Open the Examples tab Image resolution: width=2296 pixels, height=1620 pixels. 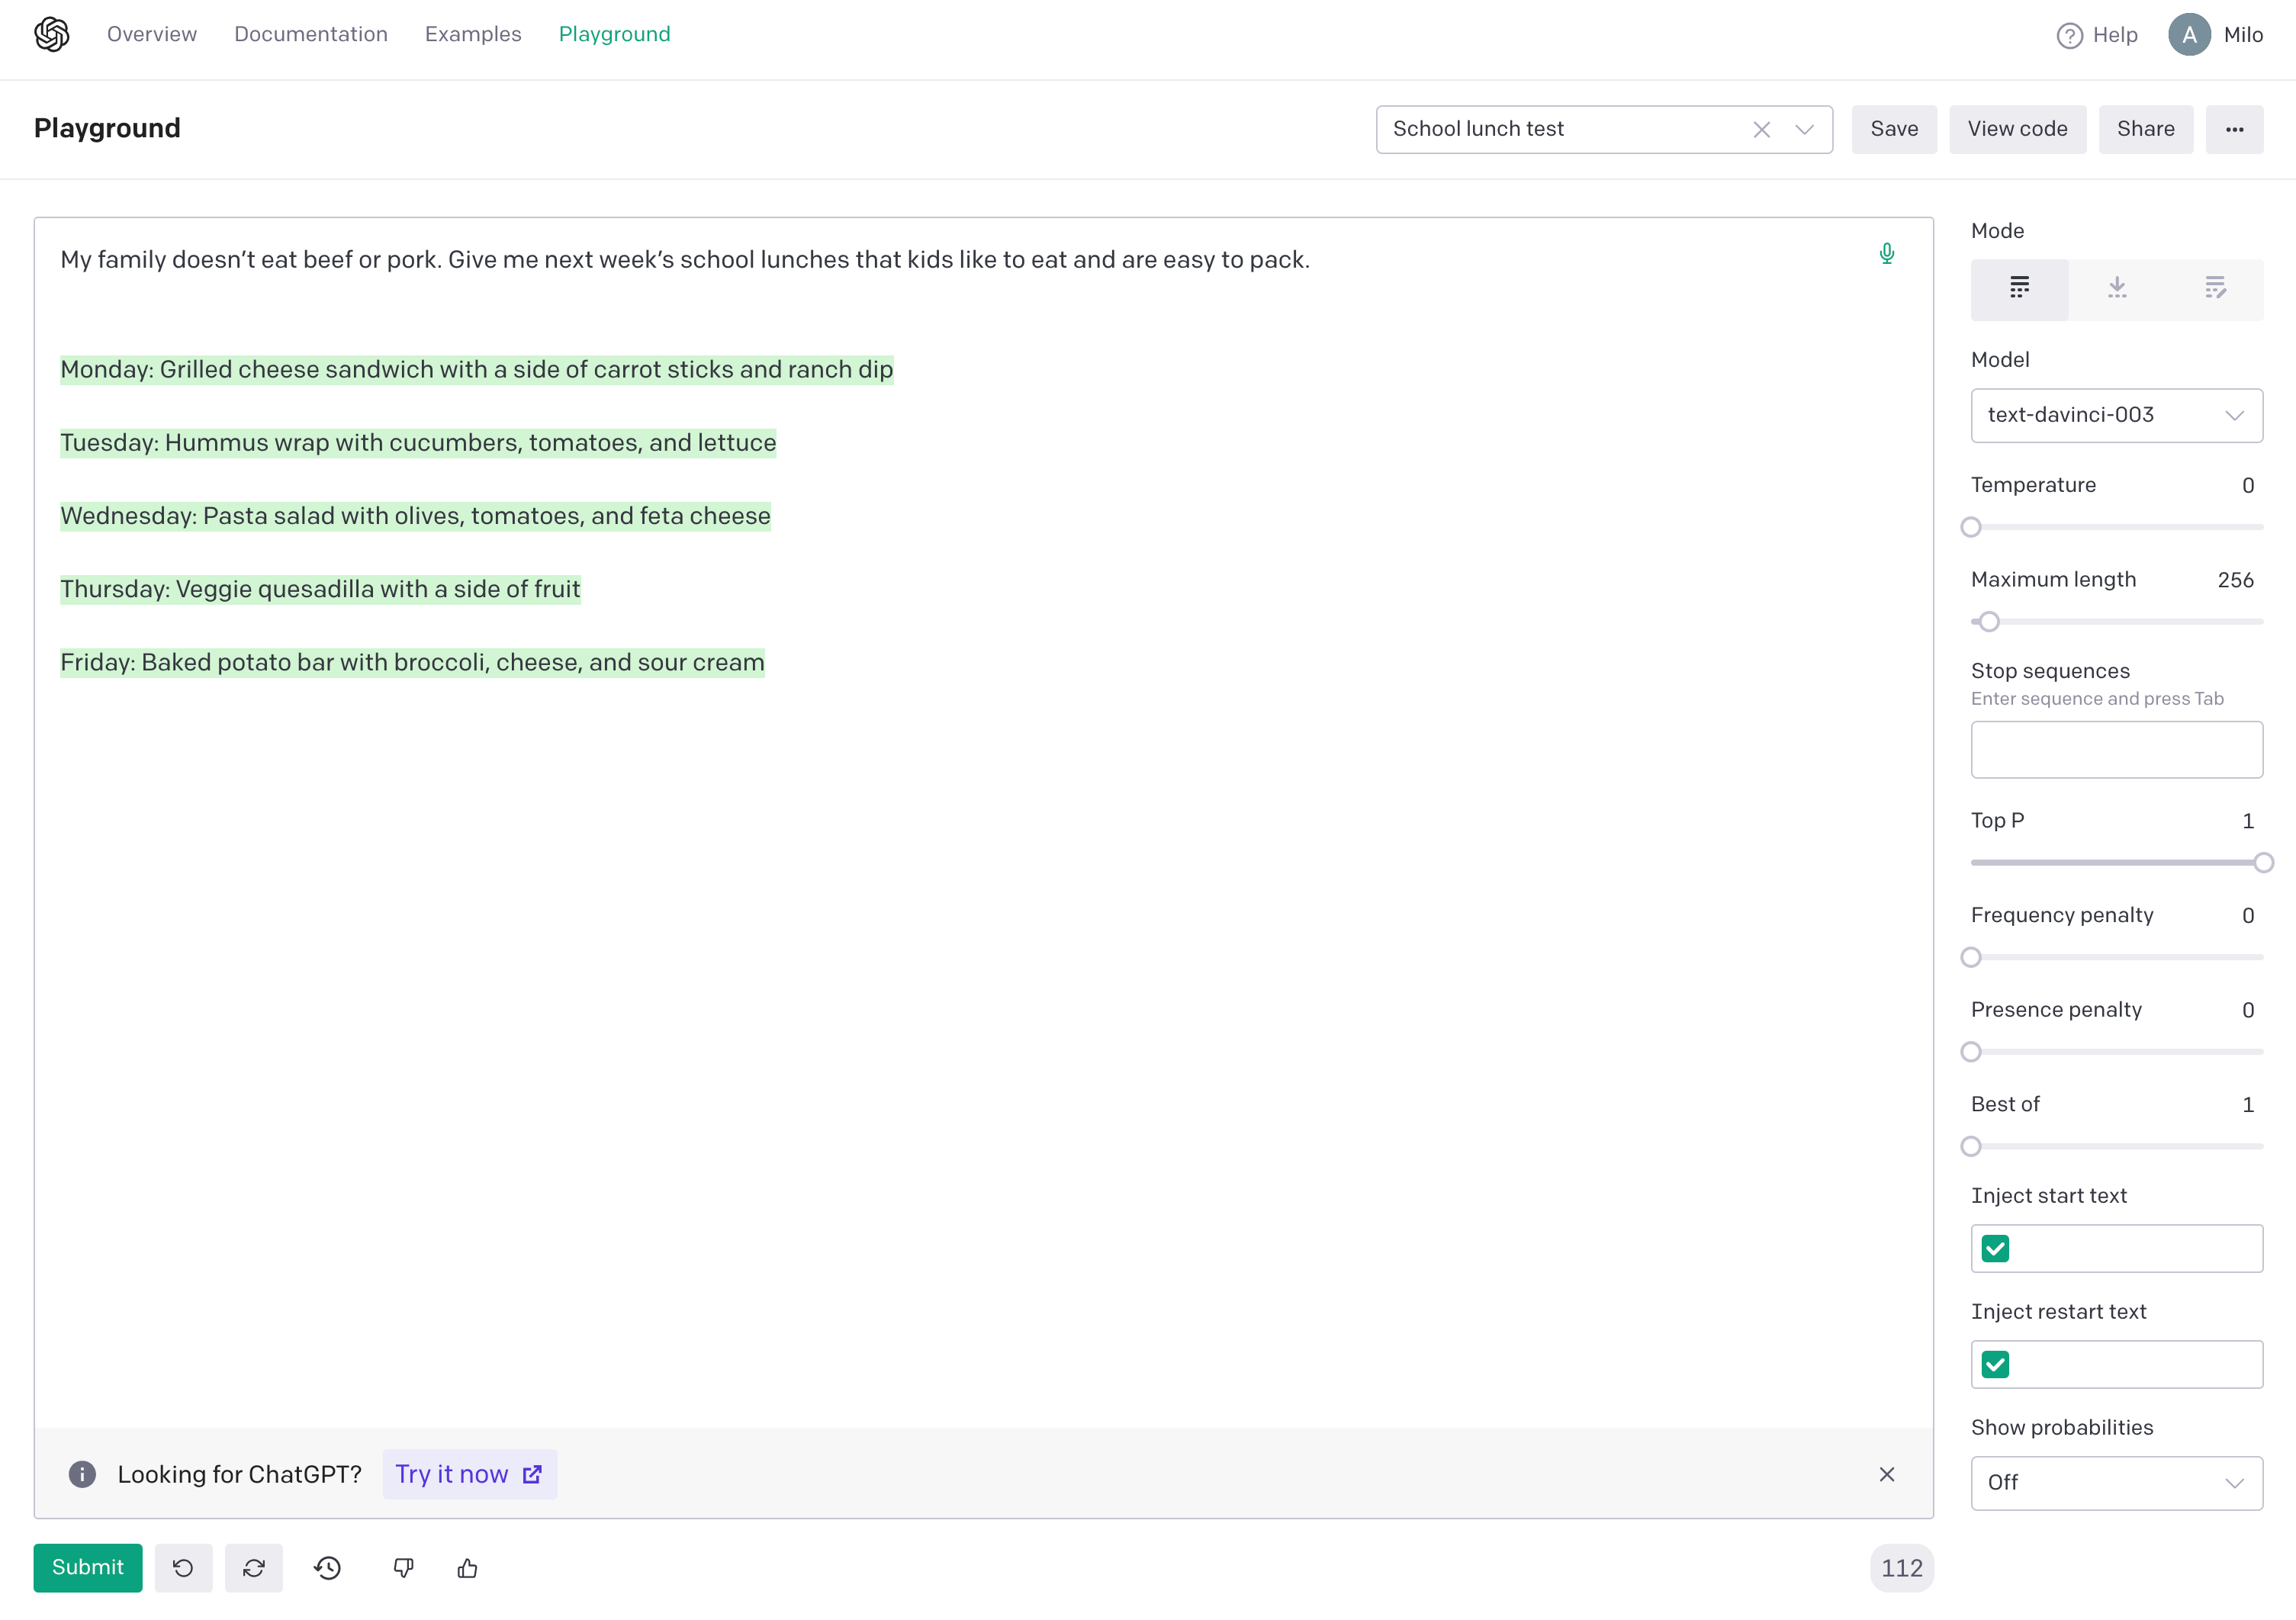tap(473, 34)
